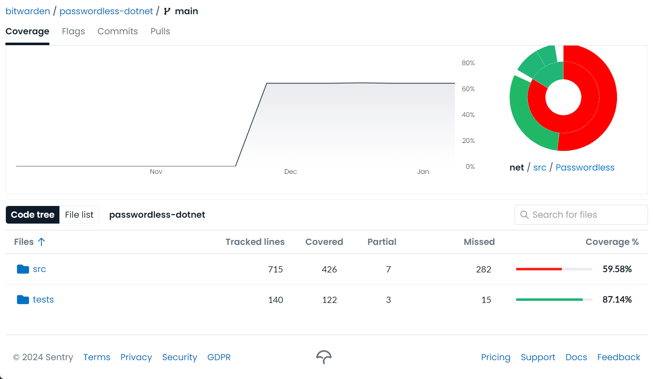Open the Pricing page link
Image resolution: width=653 pixels, height=379 pixels.
point(496,357)
